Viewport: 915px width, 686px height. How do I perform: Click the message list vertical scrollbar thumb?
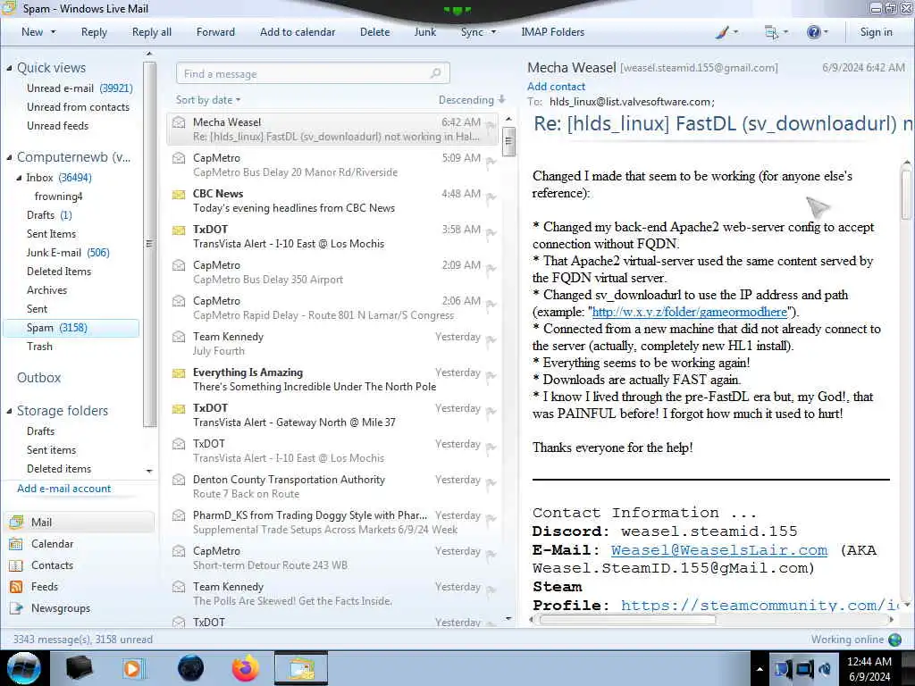508,142
